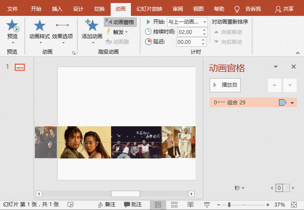
Task: Expand dropdown arrow for 组合 29 animation
Action: [x=292, y=103]
